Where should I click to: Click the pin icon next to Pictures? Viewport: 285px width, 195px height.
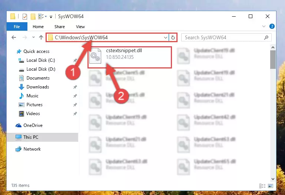(75, 105)
